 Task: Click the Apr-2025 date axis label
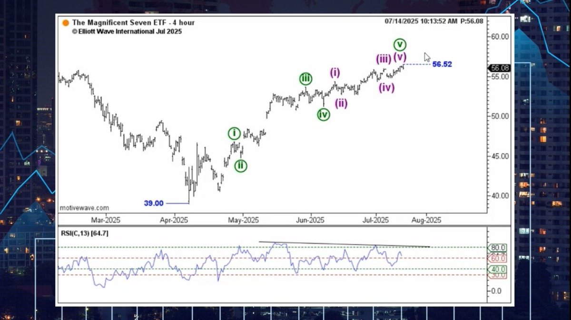(x=174, y=220)
